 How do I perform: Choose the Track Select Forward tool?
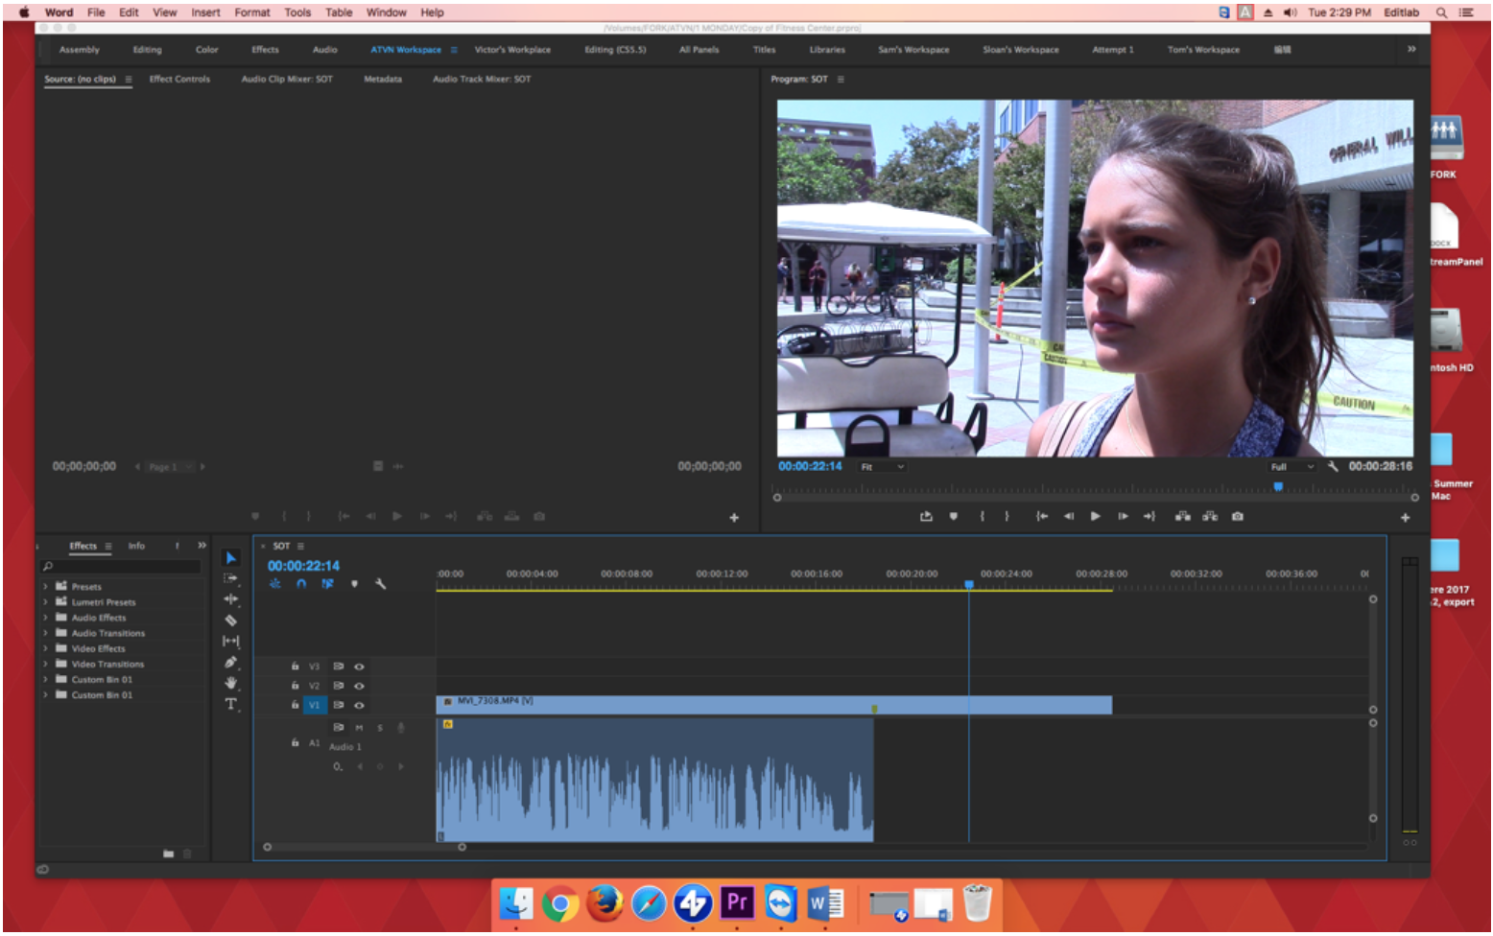(x=230, y=578)
